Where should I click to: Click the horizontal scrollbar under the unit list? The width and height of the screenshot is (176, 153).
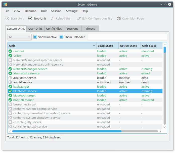(x=67, y=131)
